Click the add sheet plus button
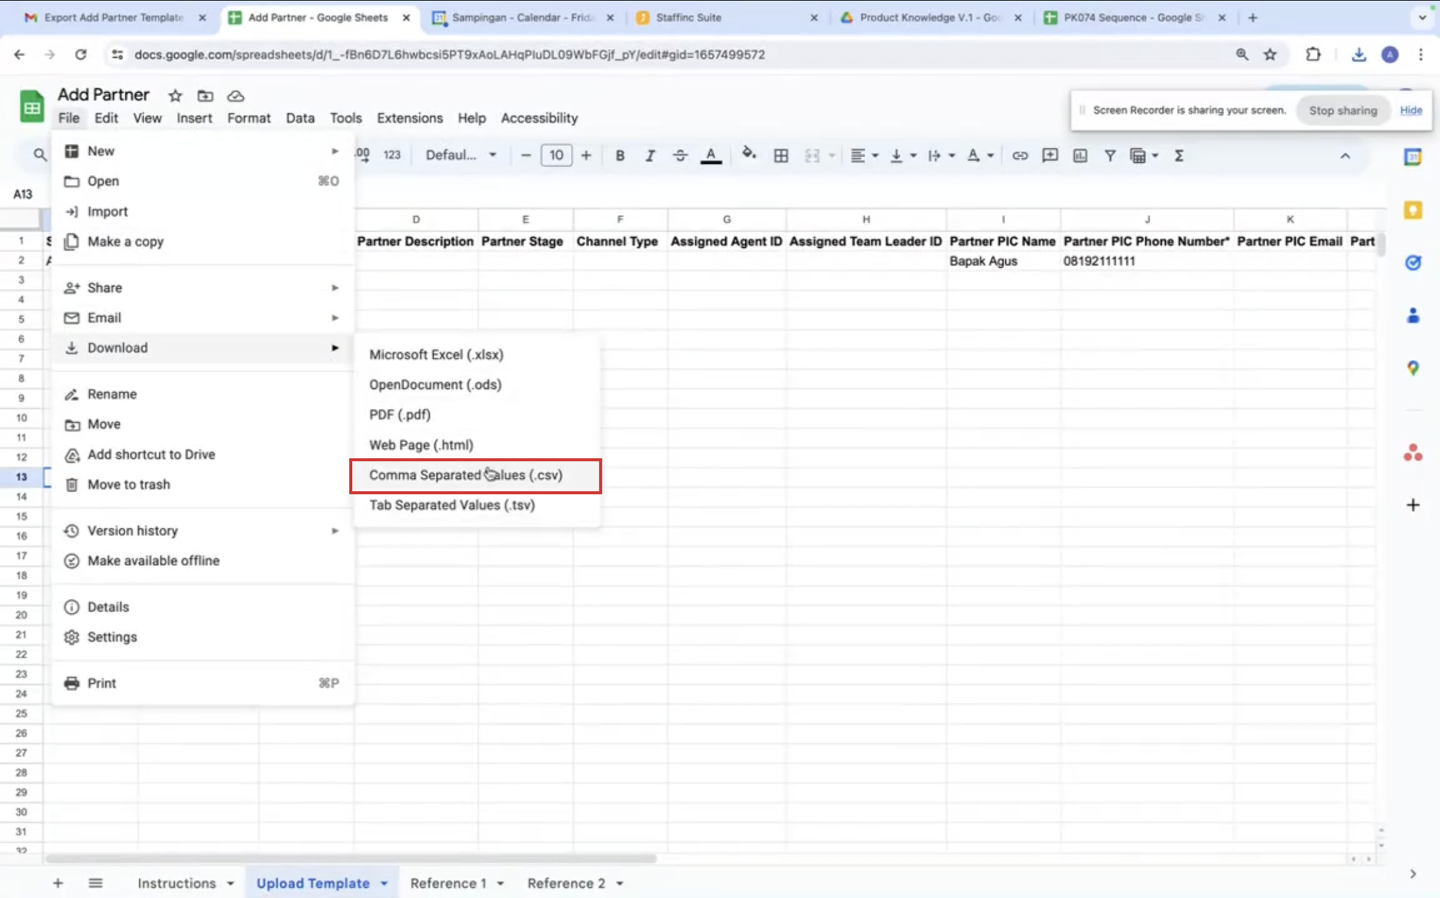 pos(58,884)
